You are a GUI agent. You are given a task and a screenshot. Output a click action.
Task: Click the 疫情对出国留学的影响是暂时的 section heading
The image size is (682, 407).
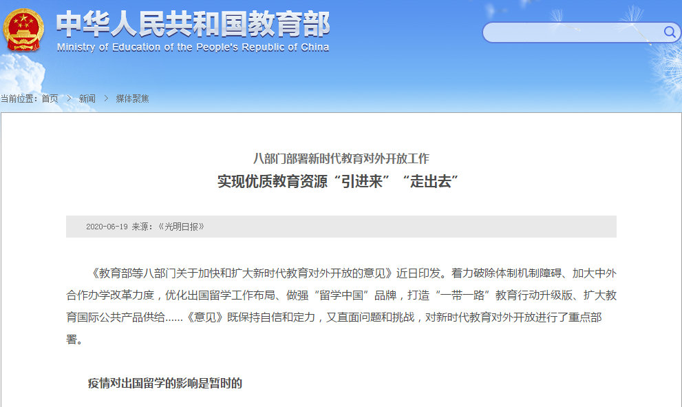pyautogui.click(x=165, y=384)
